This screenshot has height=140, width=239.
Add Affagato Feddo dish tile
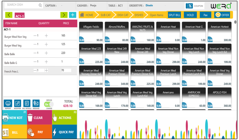pyautogui.click(x=91, y=32)
